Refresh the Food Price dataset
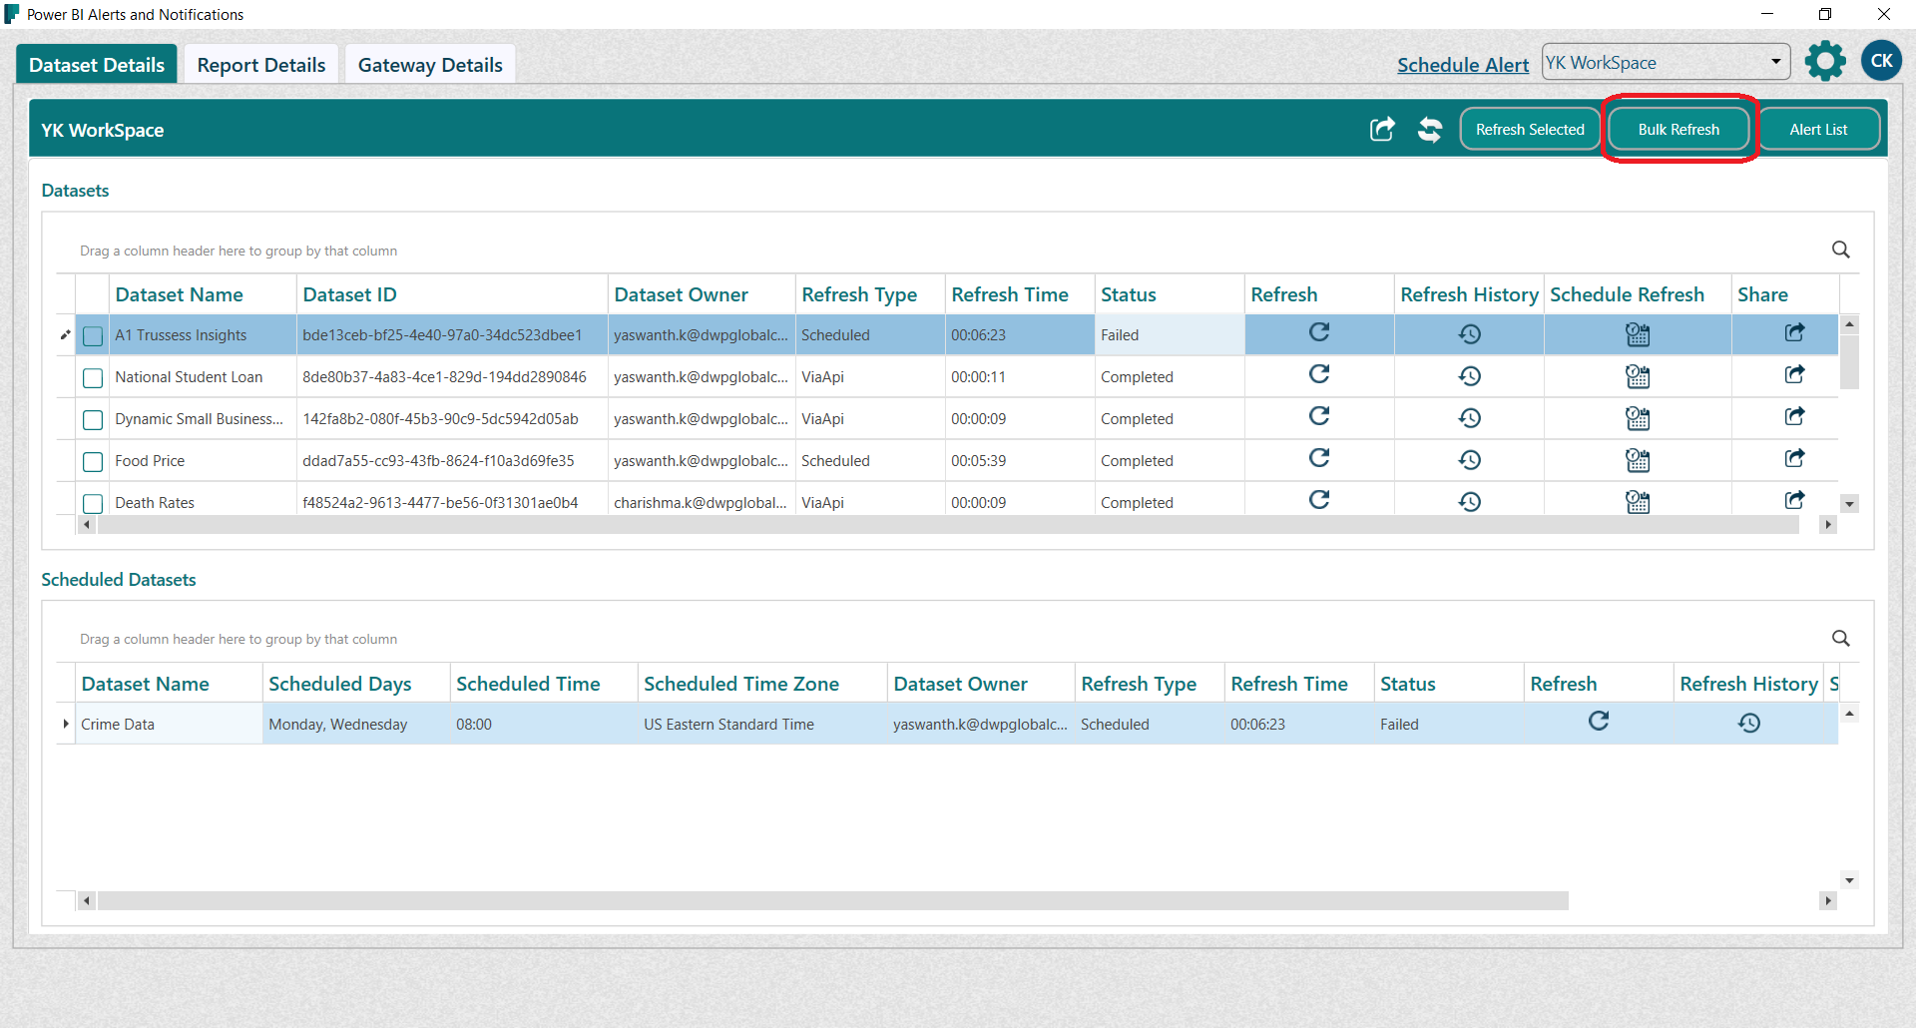 click(x=1319, y=458)
